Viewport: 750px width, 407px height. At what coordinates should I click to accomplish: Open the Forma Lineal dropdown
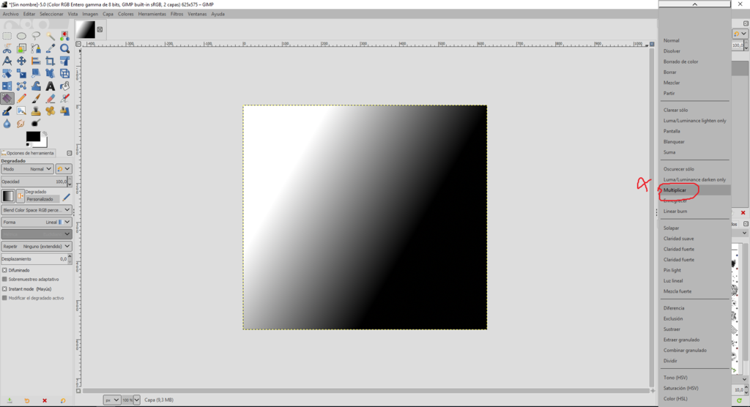(37, 222)
